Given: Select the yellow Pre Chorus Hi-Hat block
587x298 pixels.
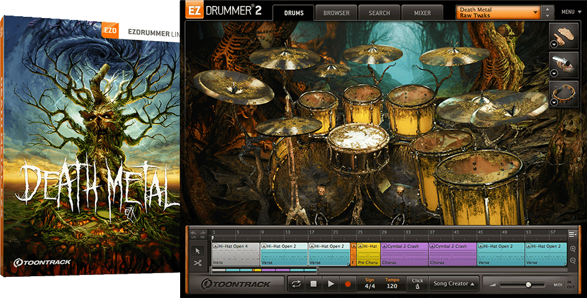Looking at the screenshot, I should [x=368, y=254].
